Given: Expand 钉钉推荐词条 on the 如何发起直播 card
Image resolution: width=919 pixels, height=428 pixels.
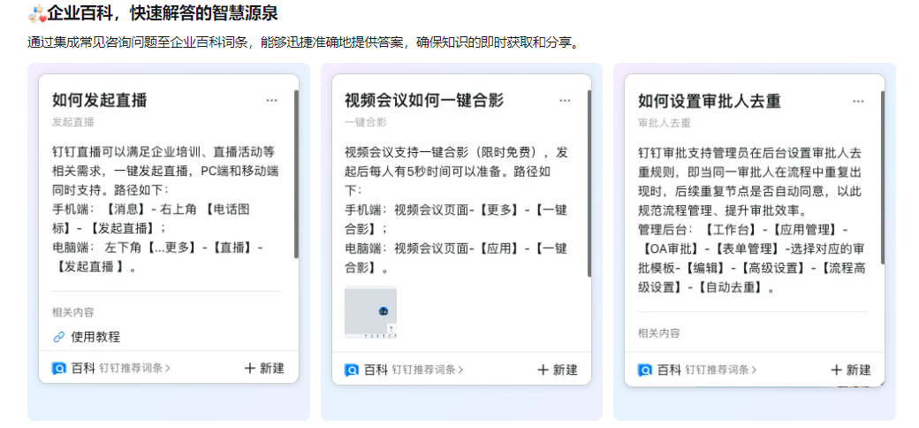Looking at the screenshot, I should (134, 369).
